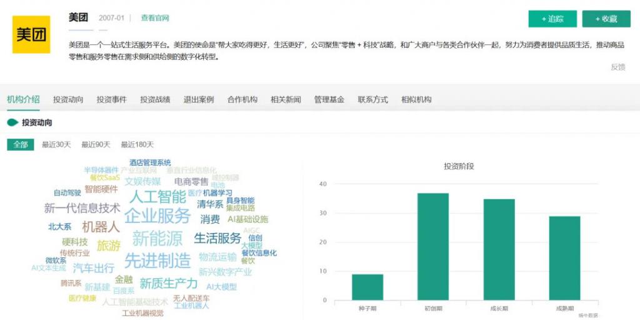Screen dimensions: 640x328
Task: Click the 追踪 follow button
Action: (x=552, y=19)
